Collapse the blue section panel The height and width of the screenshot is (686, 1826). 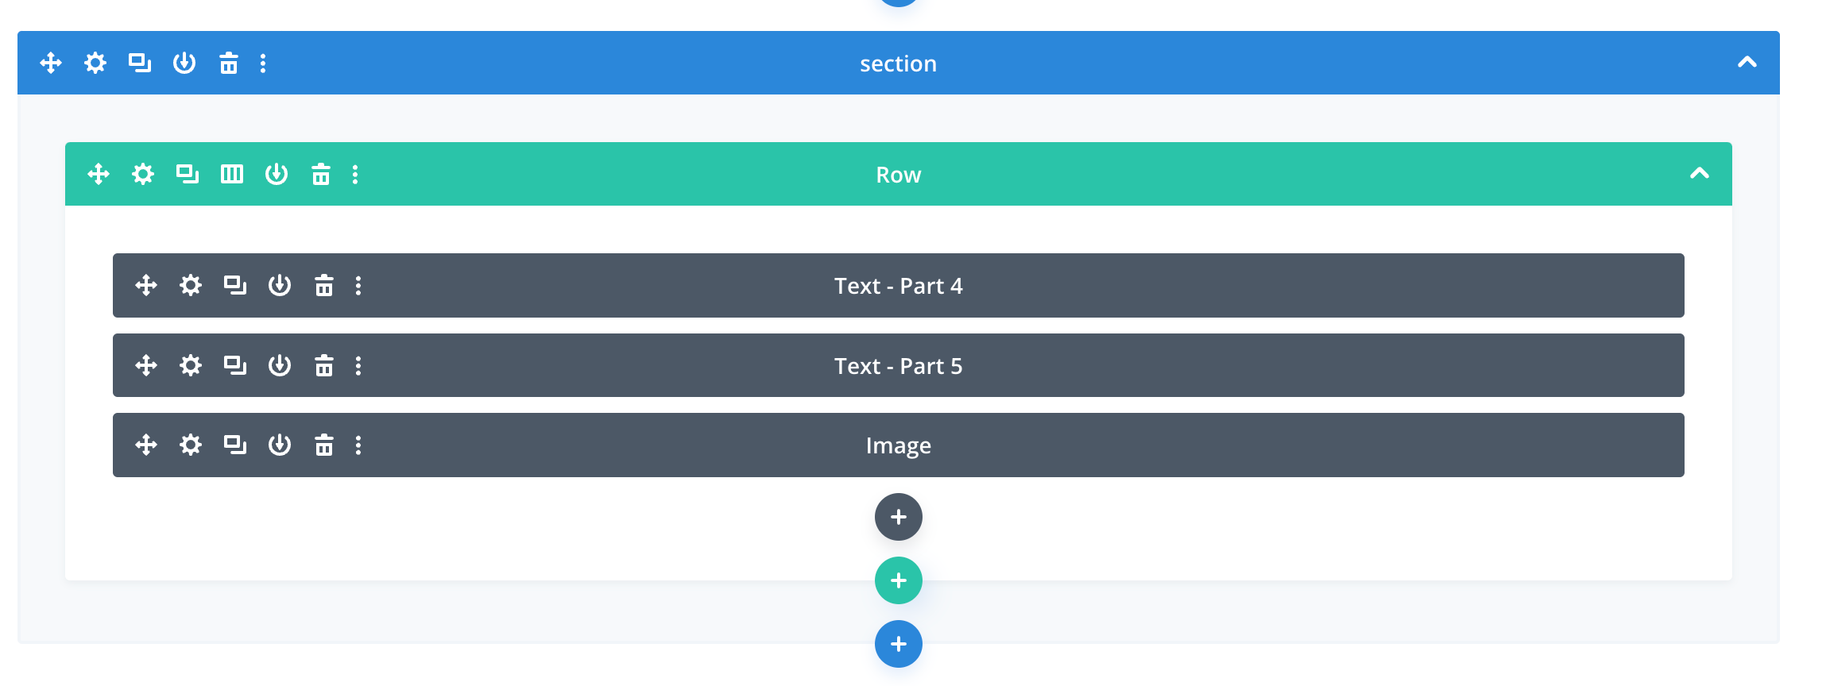(x=1747, y=63)
